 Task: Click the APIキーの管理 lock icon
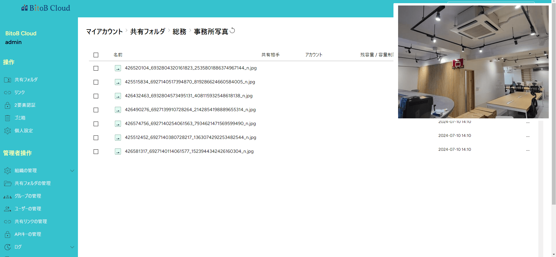pyautogui.click(x=8, y=234)
